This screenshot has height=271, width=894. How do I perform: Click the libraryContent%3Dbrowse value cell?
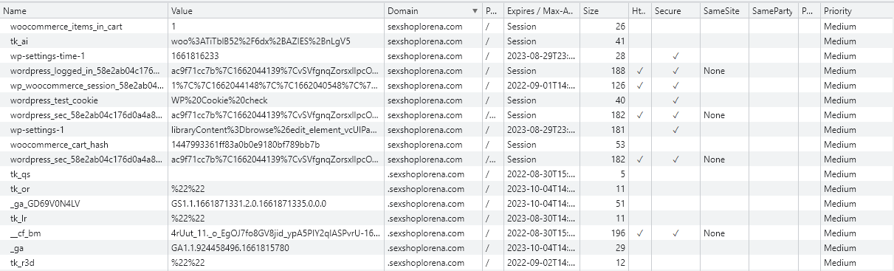(276, 130)
